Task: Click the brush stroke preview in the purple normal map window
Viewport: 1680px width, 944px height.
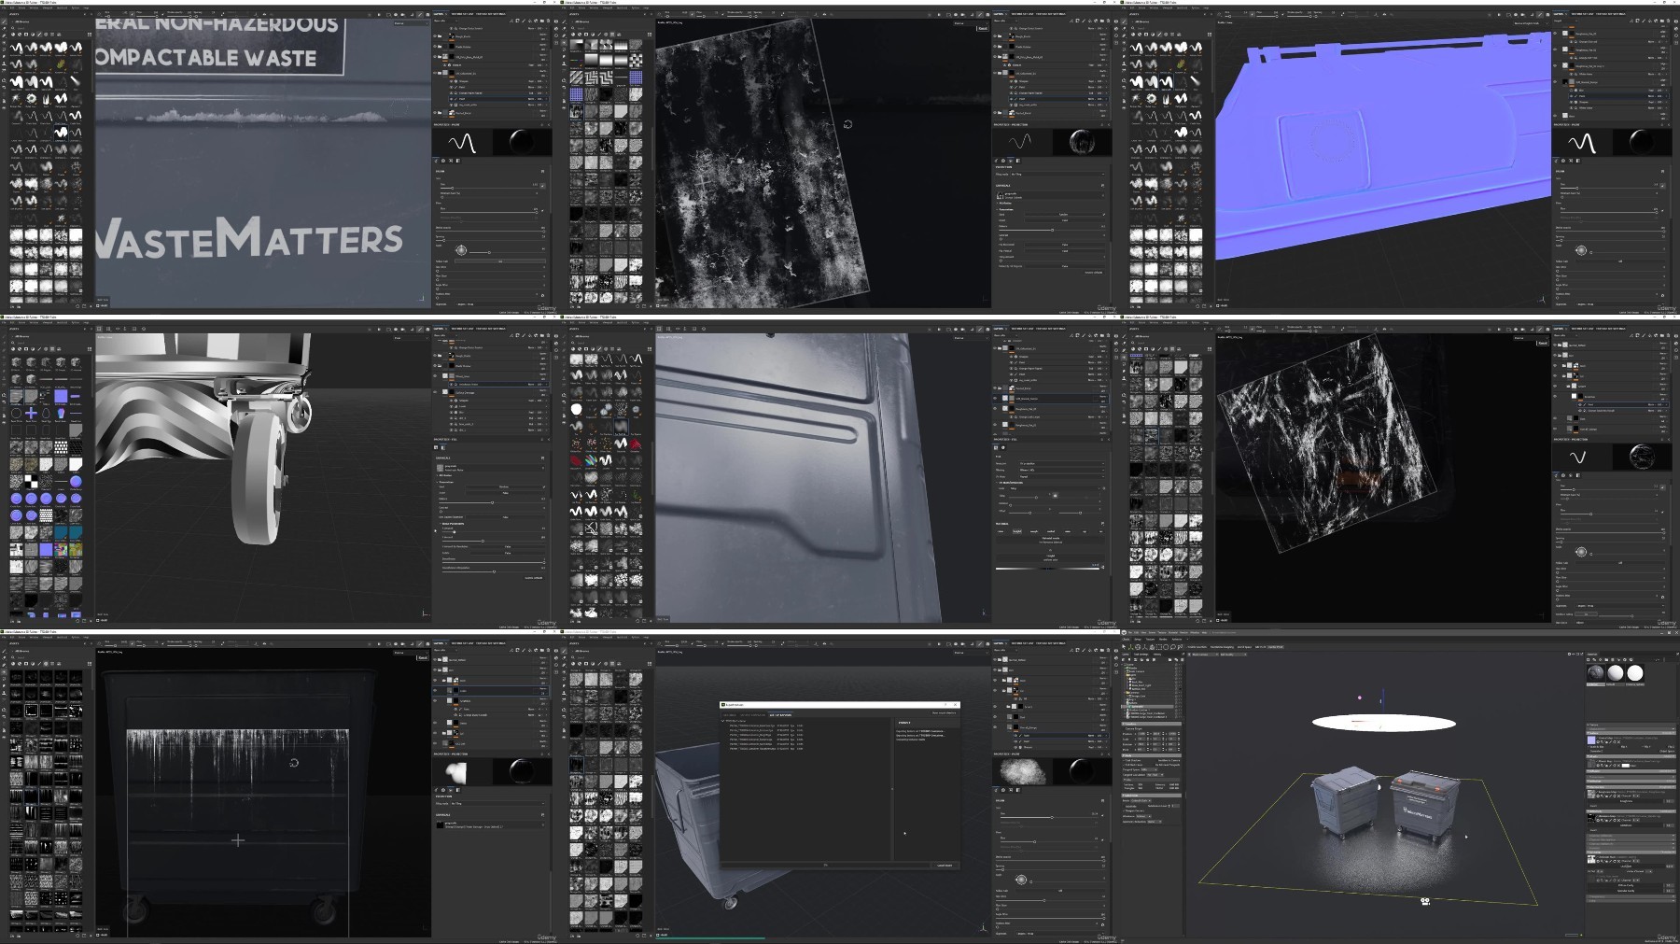Action: coord(1582,142)
